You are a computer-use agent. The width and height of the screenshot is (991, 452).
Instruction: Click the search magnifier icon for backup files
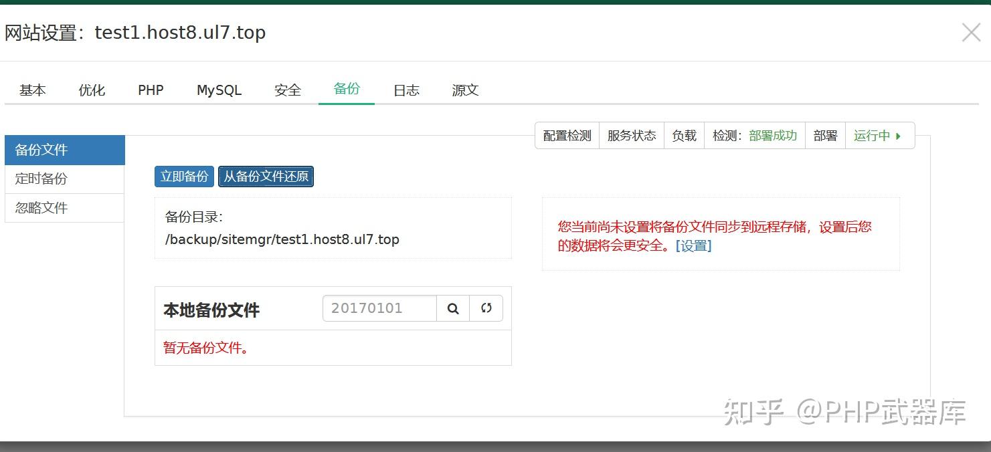coord(453,308)
